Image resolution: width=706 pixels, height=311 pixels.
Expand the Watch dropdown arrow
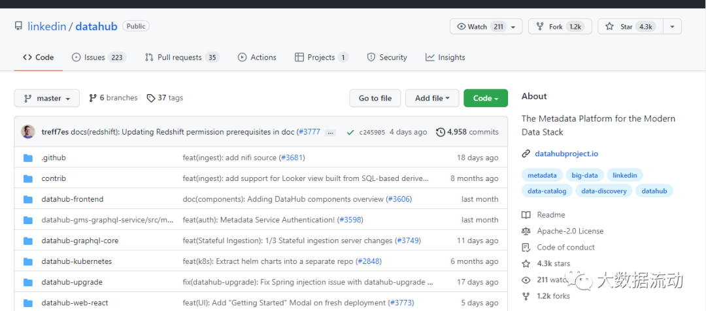point(513,27)
